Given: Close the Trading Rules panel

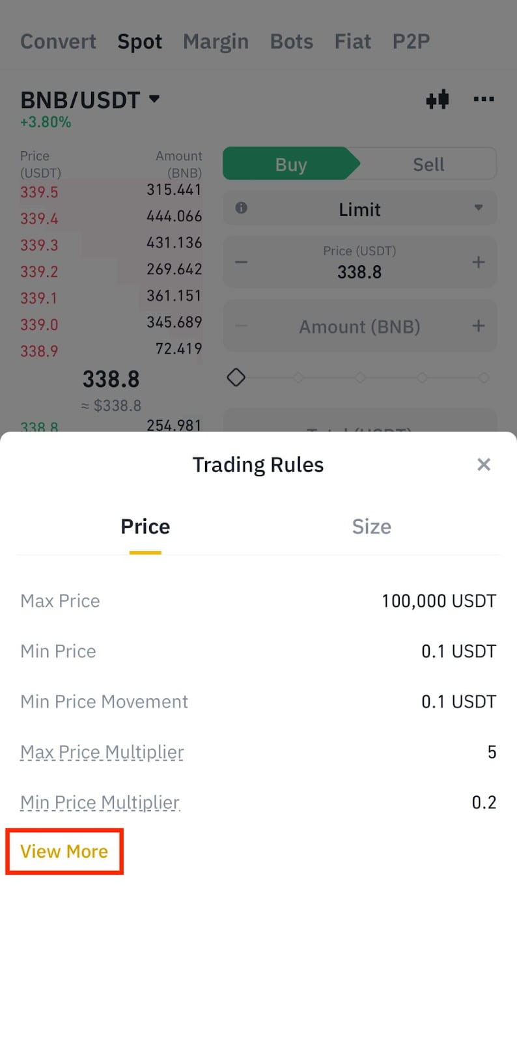Looking at the screenshot, I should 483,464.
